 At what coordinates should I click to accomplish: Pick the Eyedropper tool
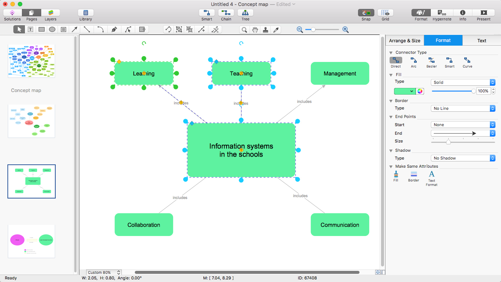pyautogui.click(x=276, y=30)
